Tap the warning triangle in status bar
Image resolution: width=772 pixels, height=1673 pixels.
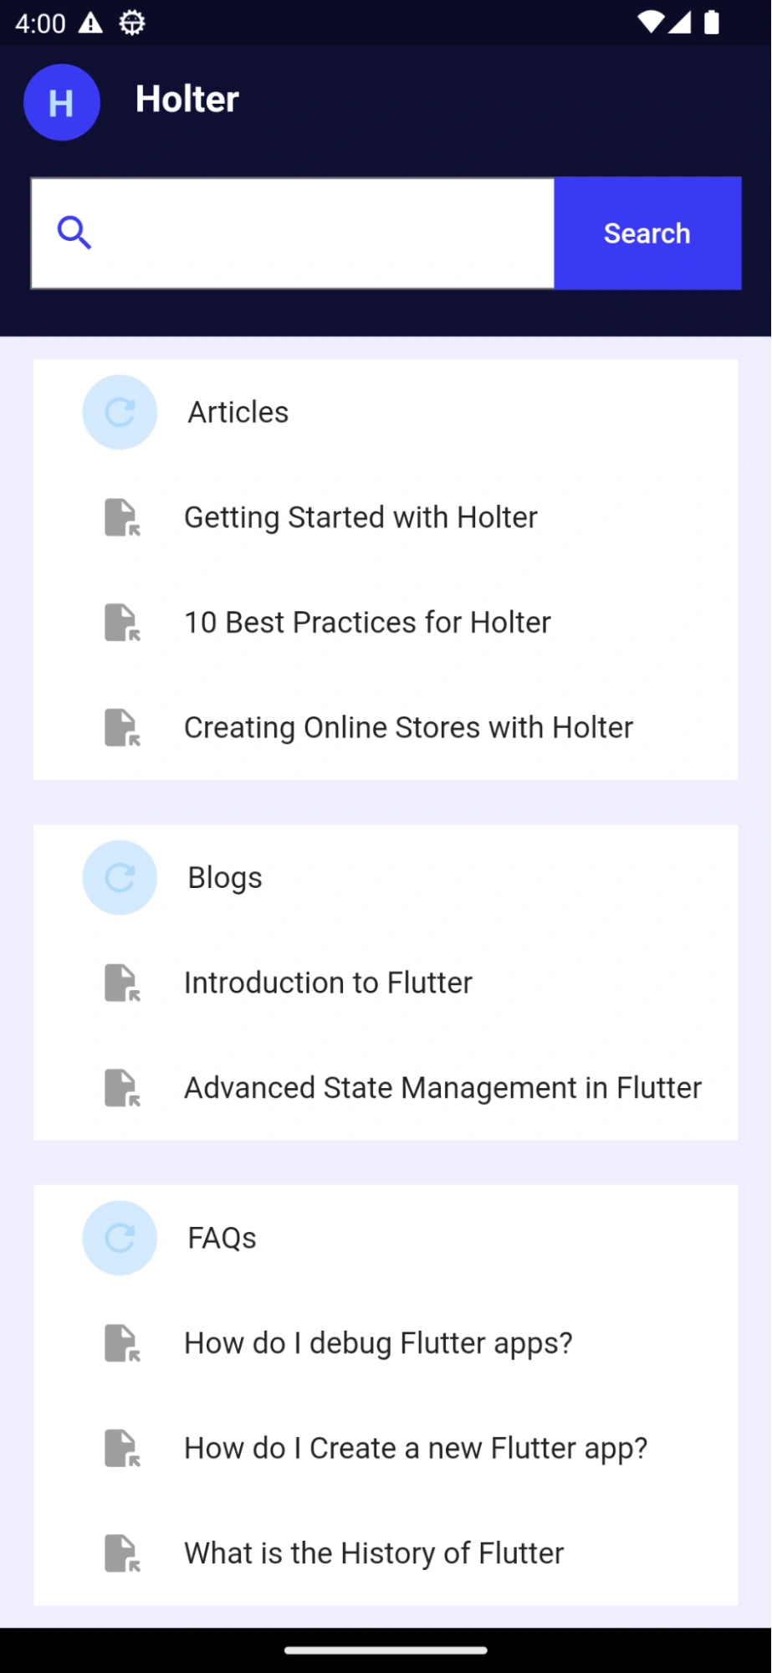(x=90, y=23)
